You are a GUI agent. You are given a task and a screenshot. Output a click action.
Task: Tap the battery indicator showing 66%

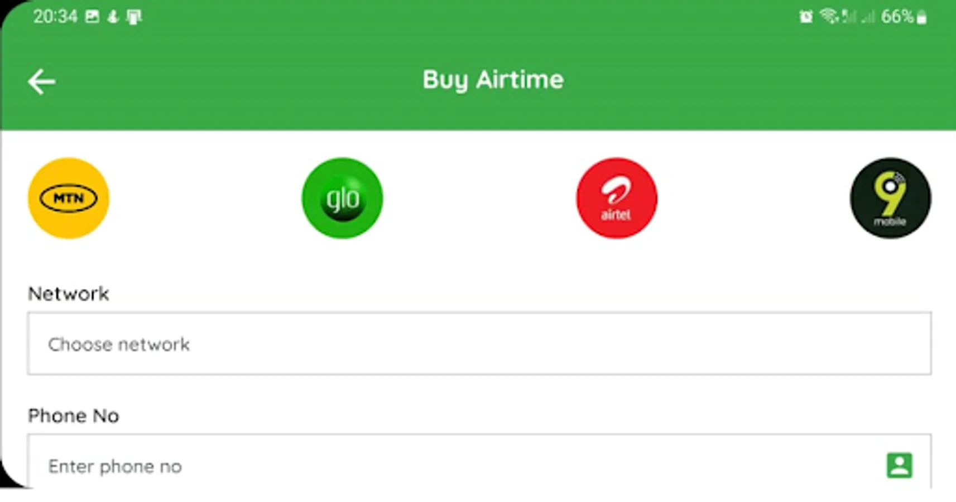tap(899, 17)
